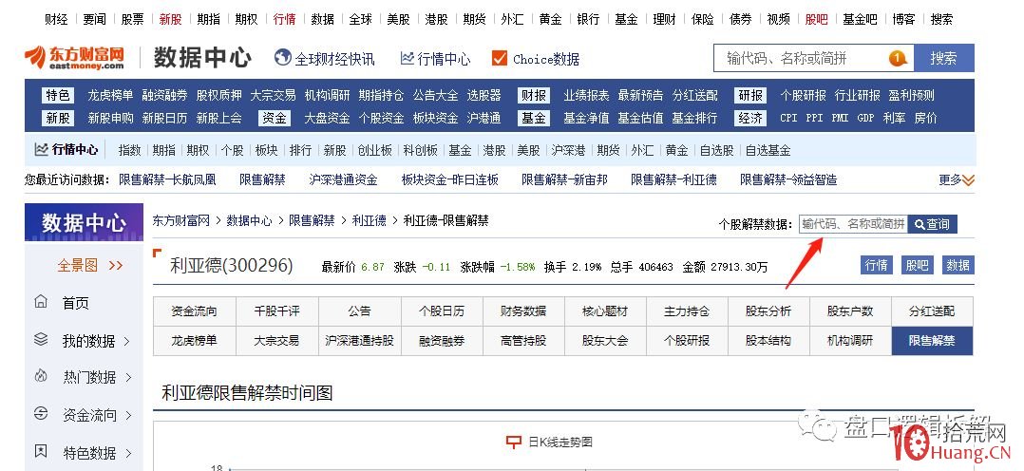Click the 数据 button beside stock title
Screen dimensions: 1024x471
958,265
